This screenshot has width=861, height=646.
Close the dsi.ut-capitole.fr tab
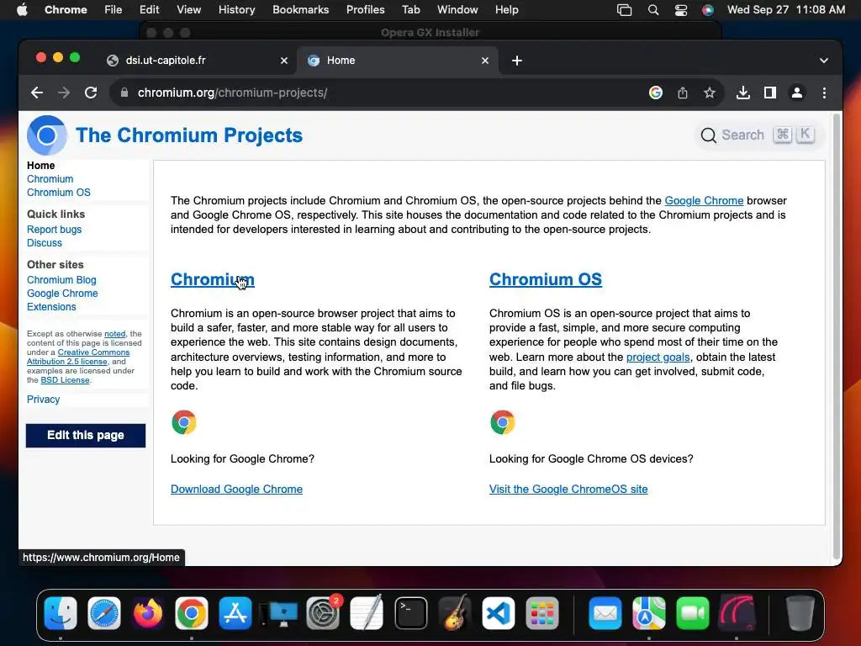point(284,61)
